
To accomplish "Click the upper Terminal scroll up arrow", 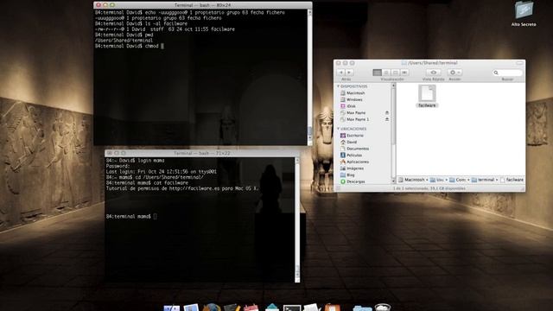I will (309, 12).
